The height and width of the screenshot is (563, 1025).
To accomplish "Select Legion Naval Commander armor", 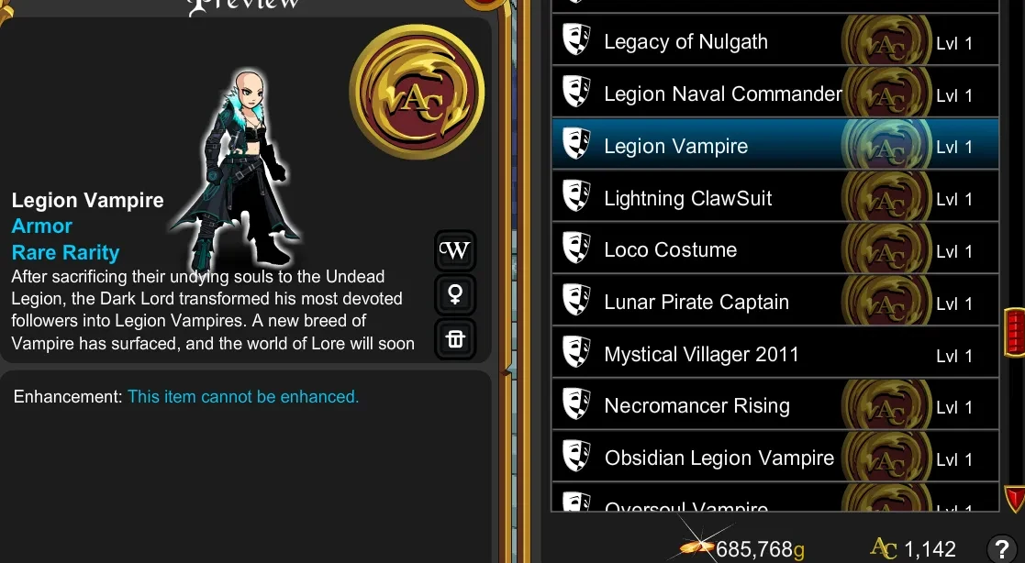I will [775, 94].
